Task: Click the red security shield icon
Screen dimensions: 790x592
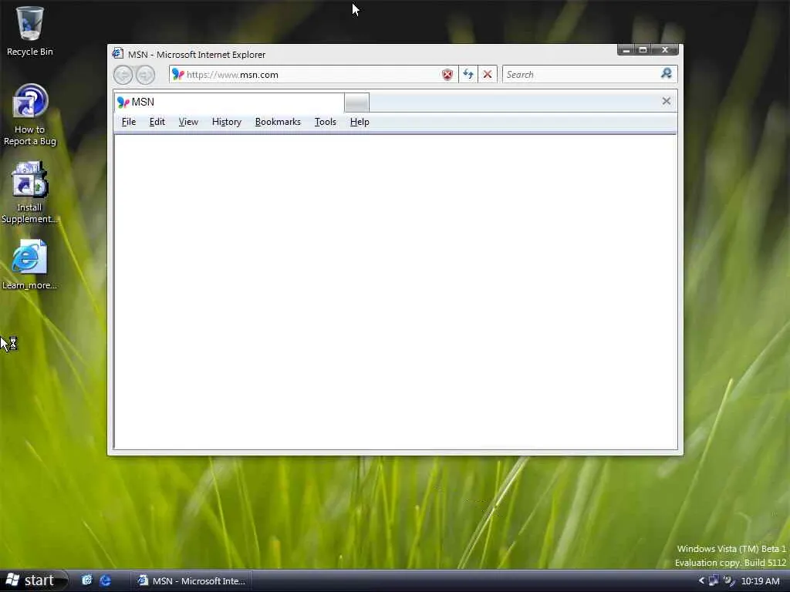Action: 447,75
